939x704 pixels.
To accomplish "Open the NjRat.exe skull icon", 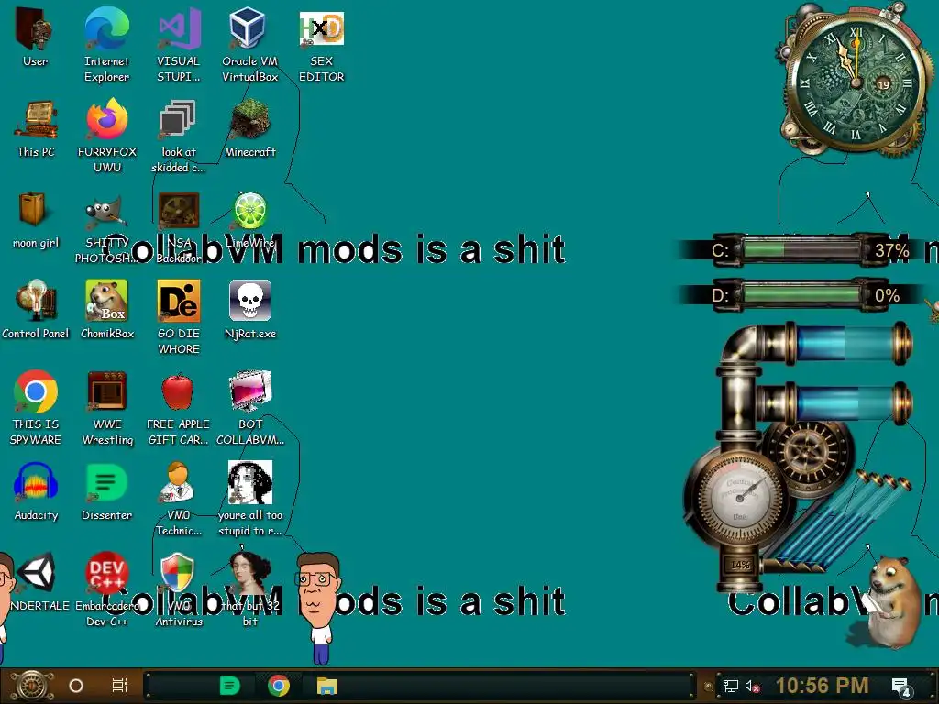I will click(249, 301).
